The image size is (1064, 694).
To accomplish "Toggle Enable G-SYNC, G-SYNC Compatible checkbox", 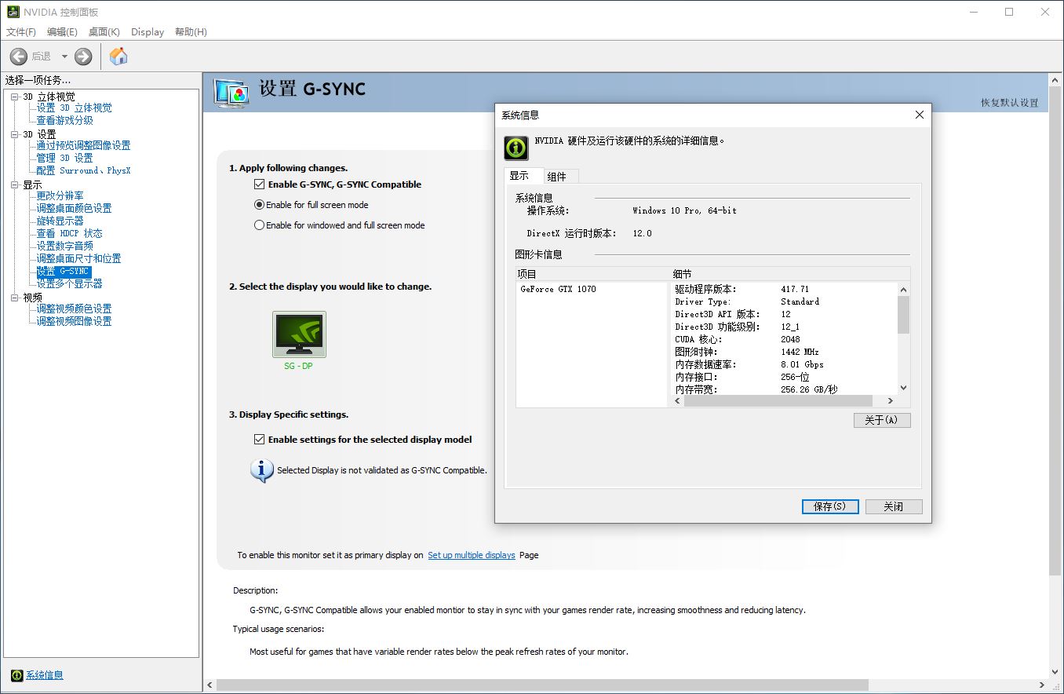I will pyautogui.click(x=259, y=184).
